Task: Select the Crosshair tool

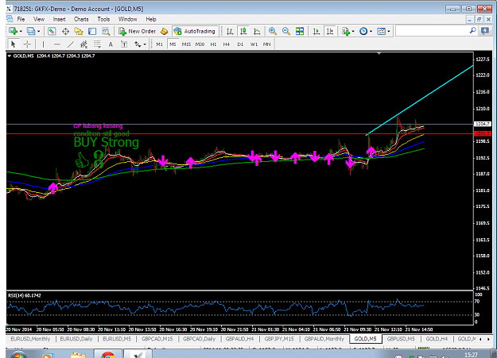Action: coord(27,44)
